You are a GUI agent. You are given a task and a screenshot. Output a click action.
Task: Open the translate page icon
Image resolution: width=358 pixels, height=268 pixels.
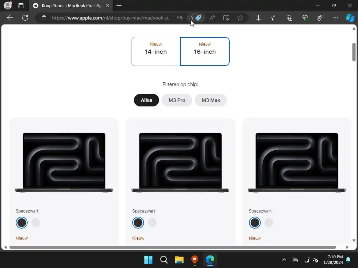[x=180, y=18]
